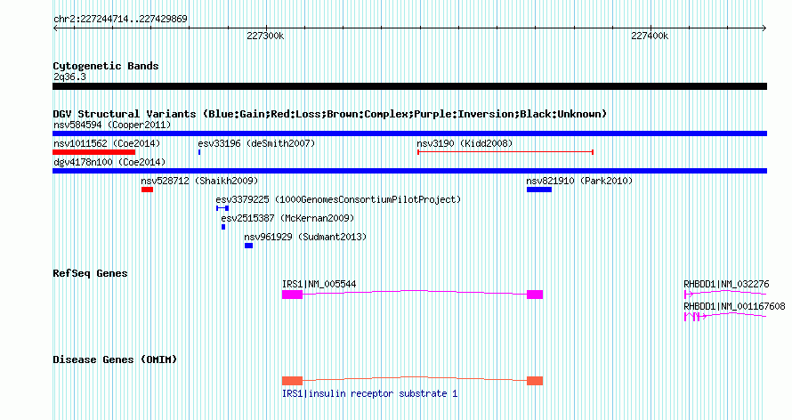The height and width of the screenshot is (420, 792).
Task: Click the esv3379225 1000GenomesConsortiumPilotProject label
Action: click(x=338, y=199)
